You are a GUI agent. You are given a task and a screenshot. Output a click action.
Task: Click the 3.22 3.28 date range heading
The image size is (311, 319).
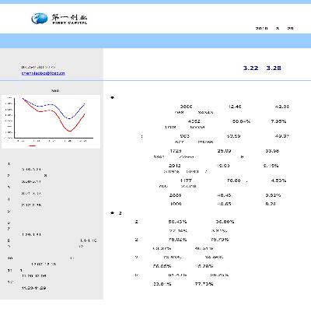262,68
